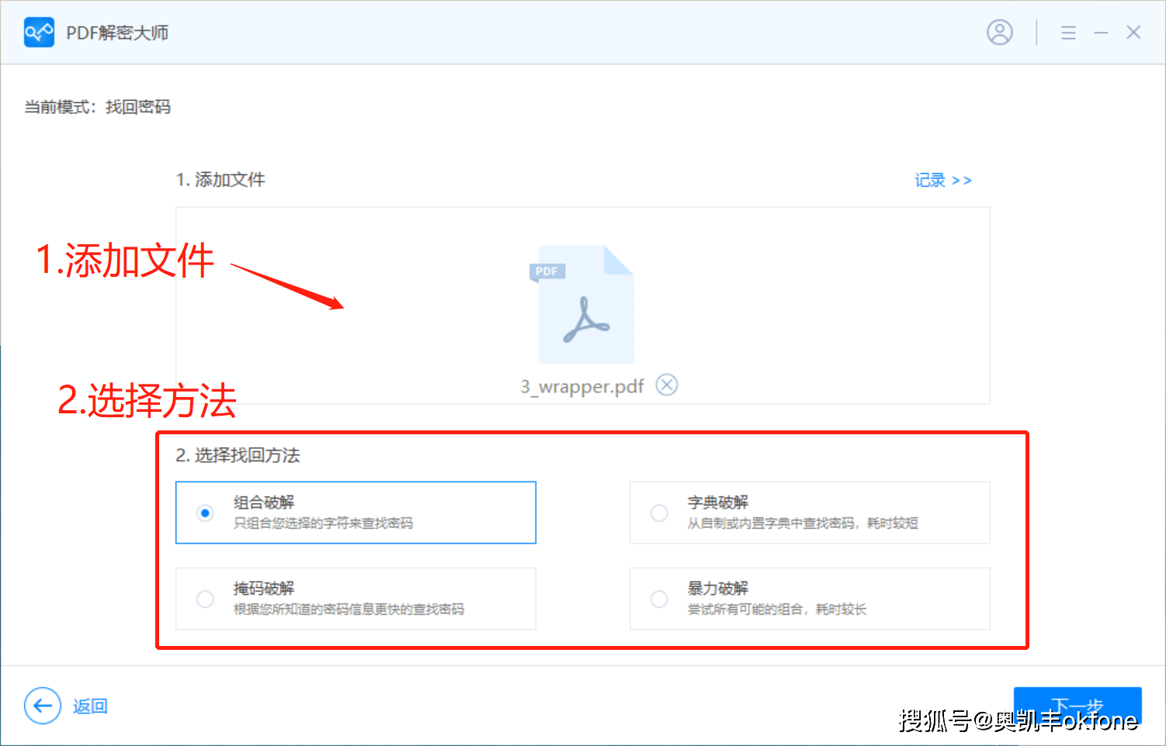
Task: Click description 尝试所有可能的组合，耗时较长
Action: [777, 610]
